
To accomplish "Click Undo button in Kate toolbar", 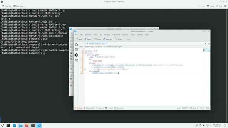I will (x=118, y=39).
